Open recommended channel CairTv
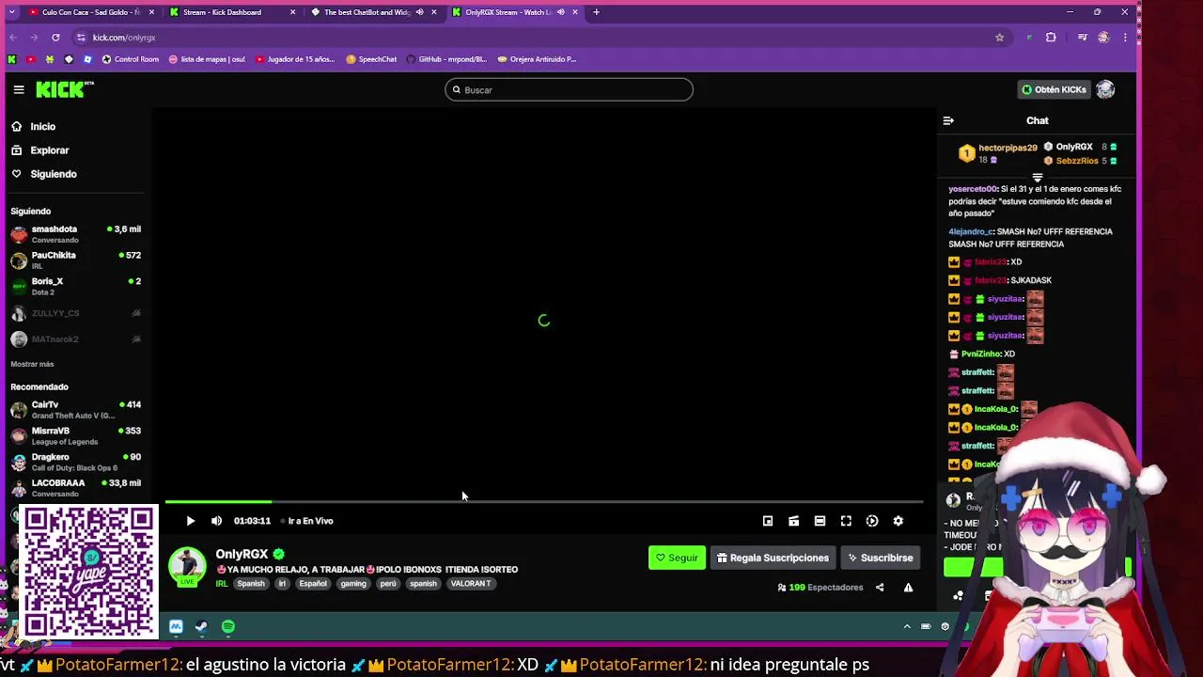 click(75, 410)
